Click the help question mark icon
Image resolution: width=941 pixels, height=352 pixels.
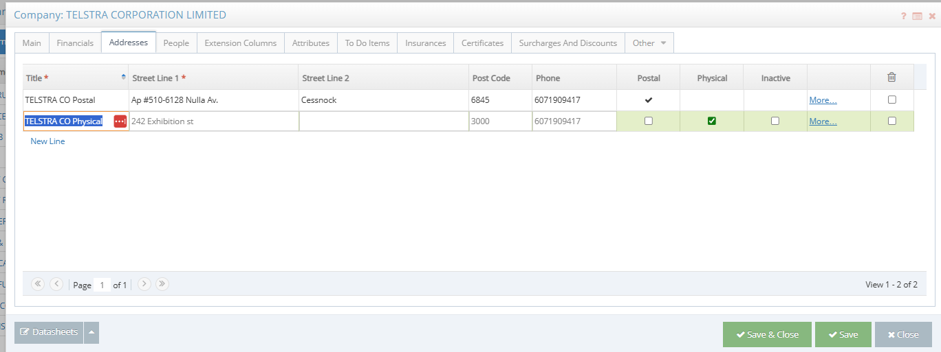pos(904,16)
